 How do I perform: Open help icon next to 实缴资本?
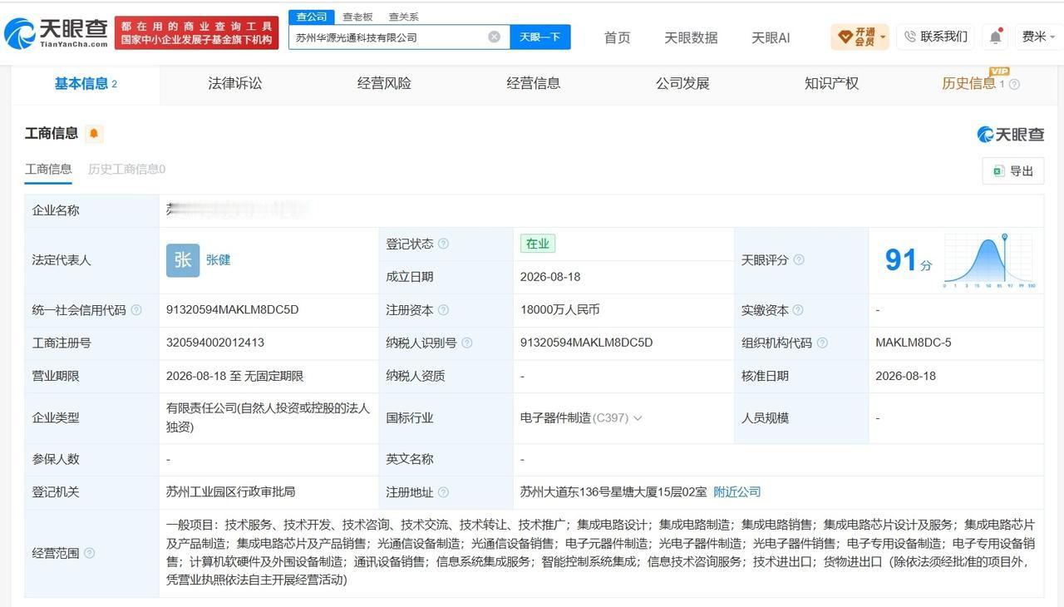click(x=798, y=310)
